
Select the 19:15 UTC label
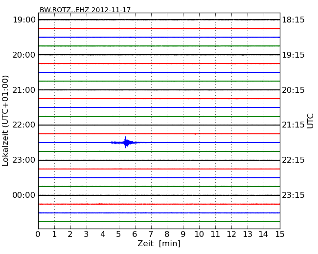click(293, 55)
